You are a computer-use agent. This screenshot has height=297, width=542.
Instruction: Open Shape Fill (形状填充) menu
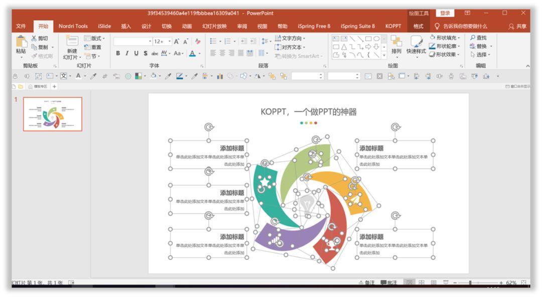click(x=445, y=38)
